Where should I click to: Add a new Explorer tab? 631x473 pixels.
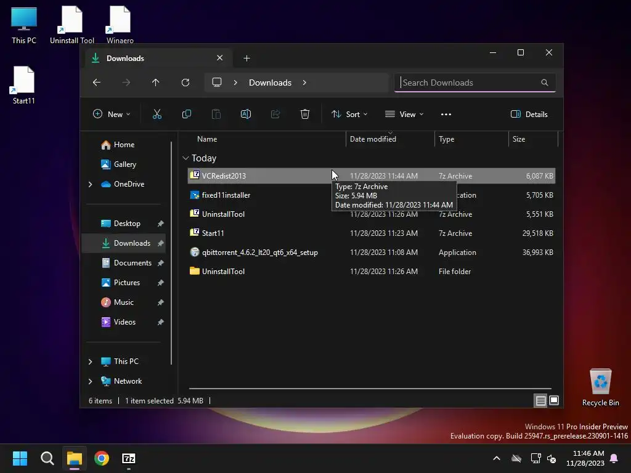(x=246, y=59)
